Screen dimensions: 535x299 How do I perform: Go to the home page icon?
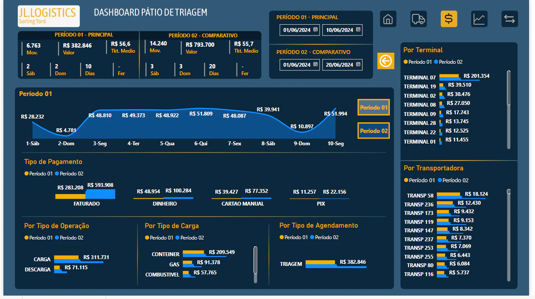[x=388, y=19]
